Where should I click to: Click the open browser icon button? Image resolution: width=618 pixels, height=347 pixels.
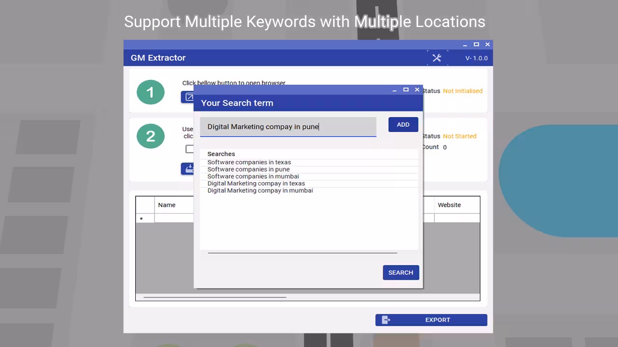pyautogui.click(x=188, y=97)
